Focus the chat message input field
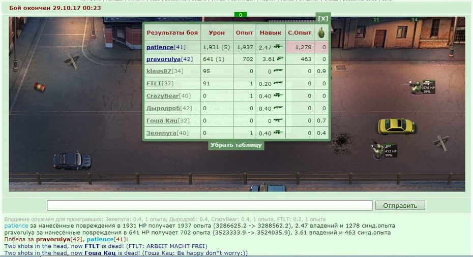 point(210,205)
